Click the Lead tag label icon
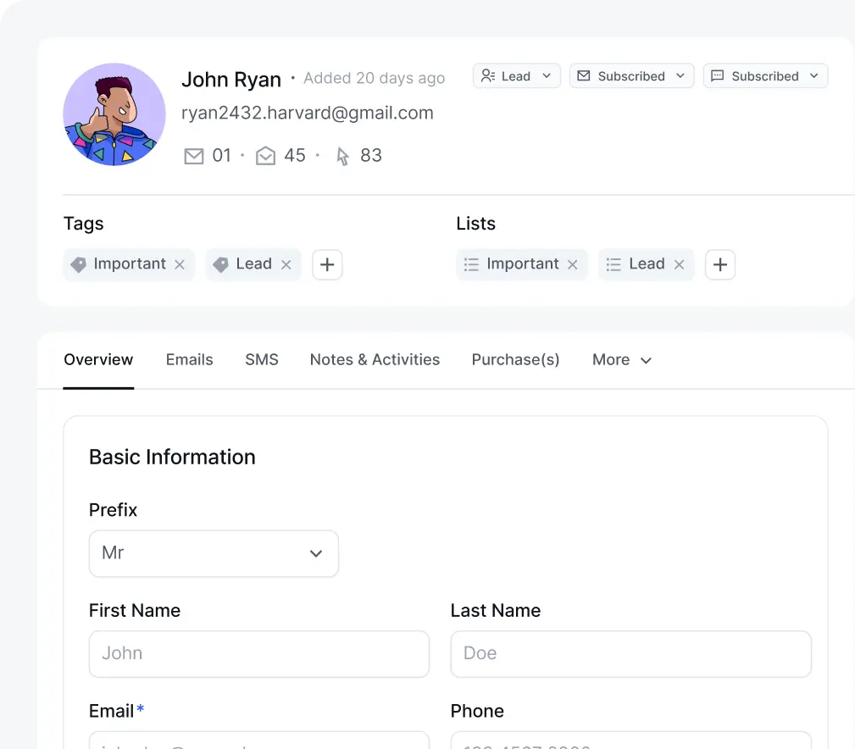The width and height of the screenshot is (855, 749). pos(221,264)
